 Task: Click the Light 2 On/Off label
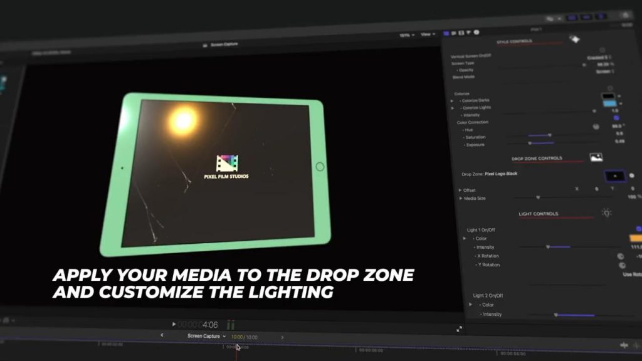coord(488,296)
